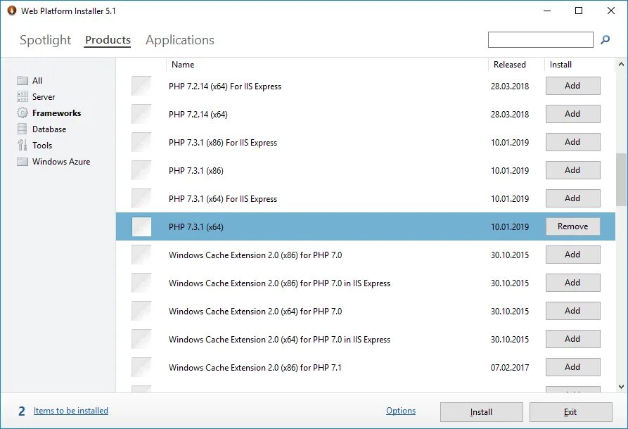Screen dimensions: 628x429
Task: Add Windows Cache Extension (x64) PHP 7.0 in IIS Express
Action: [572, 339]
